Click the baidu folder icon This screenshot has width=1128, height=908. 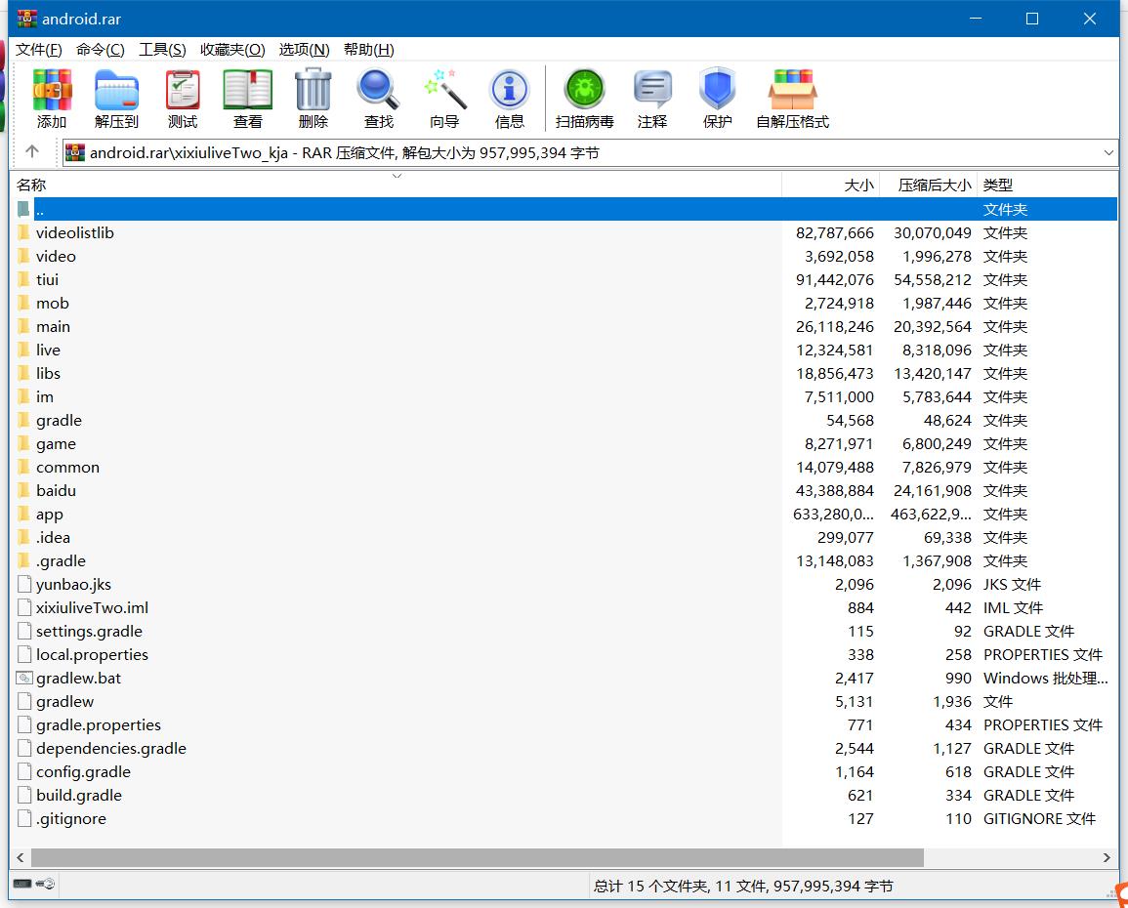(x=23, y=490)
